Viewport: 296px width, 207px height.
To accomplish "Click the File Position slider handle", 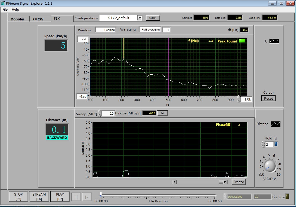I will 101,194.
